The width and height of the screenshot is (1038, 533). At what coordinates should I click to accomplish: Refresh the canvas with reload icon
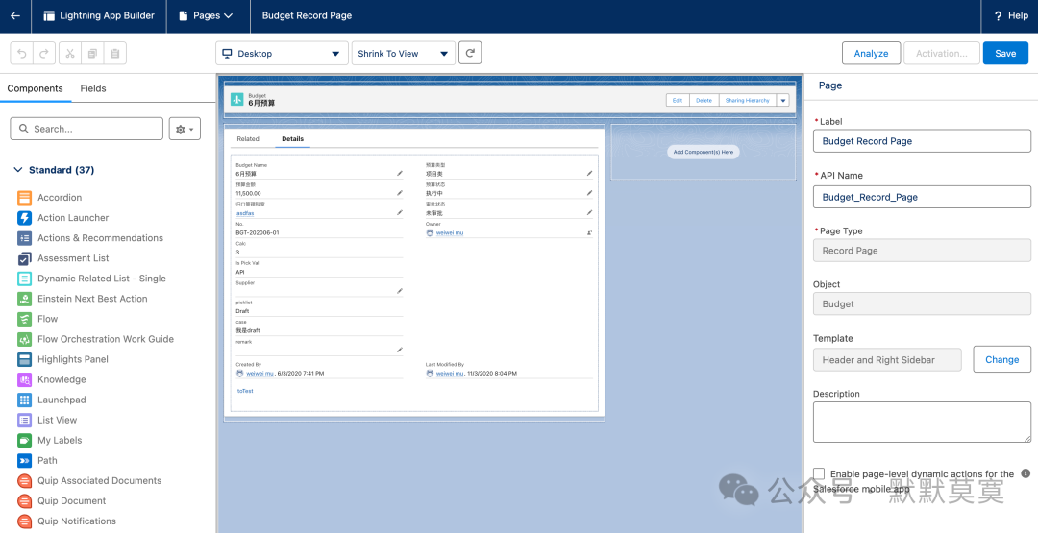[470, 54]
